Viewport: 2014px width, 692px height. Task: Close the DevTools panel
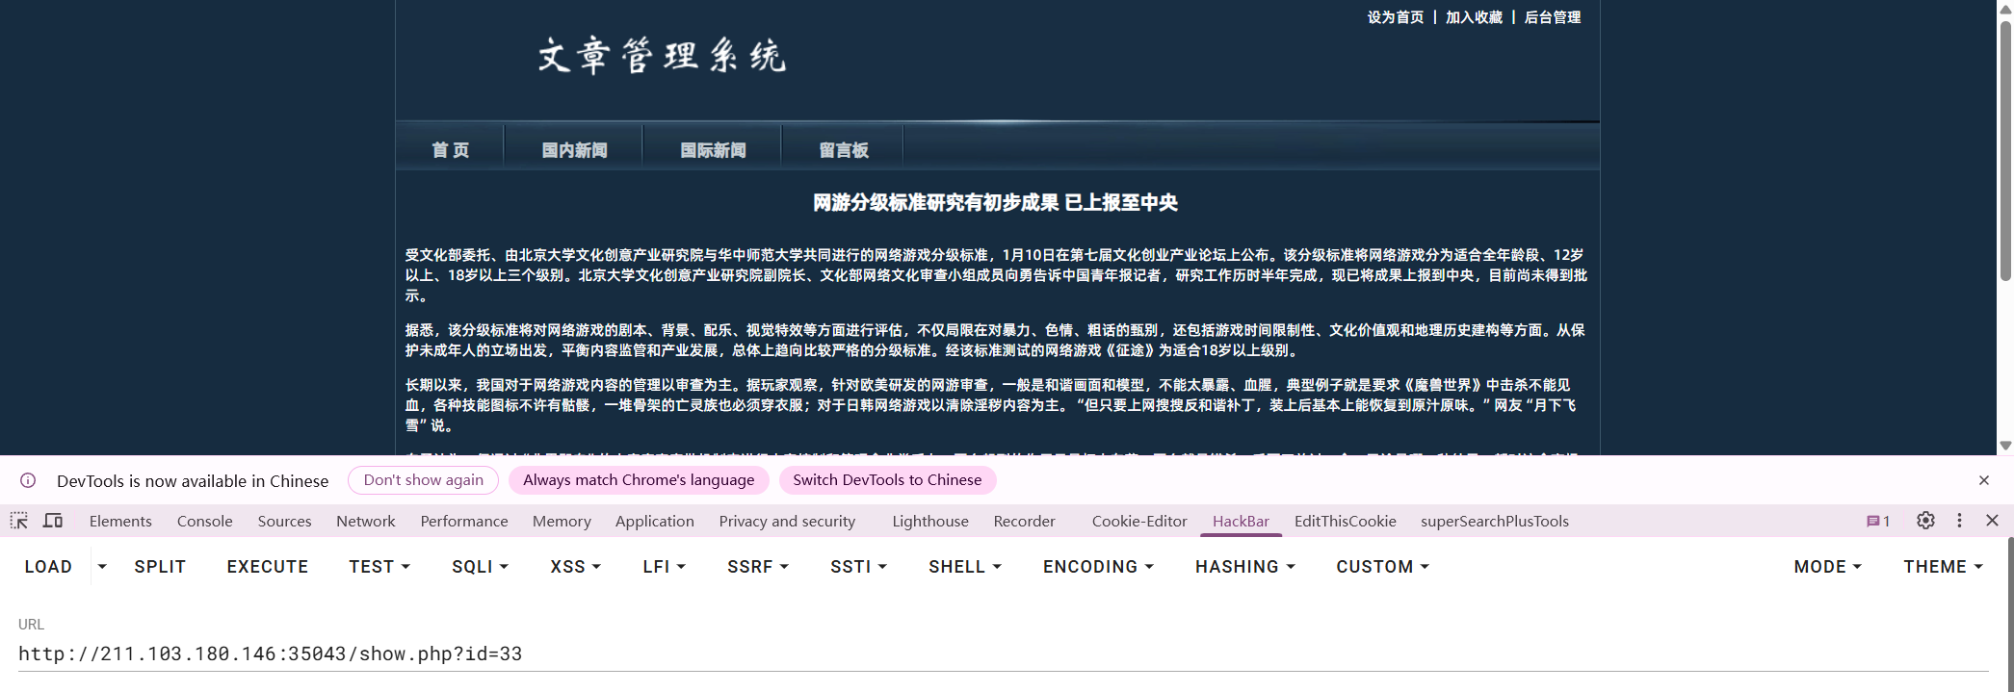pos(1992,521)
